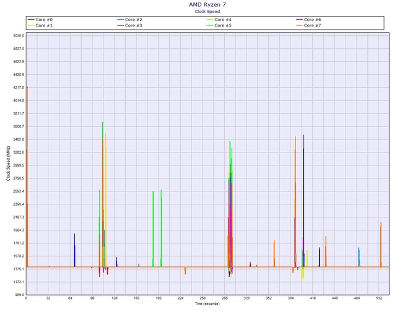This screenshot has height=311, width=415.
Task: Click the Core #4 legend entry
Action: 219,20
